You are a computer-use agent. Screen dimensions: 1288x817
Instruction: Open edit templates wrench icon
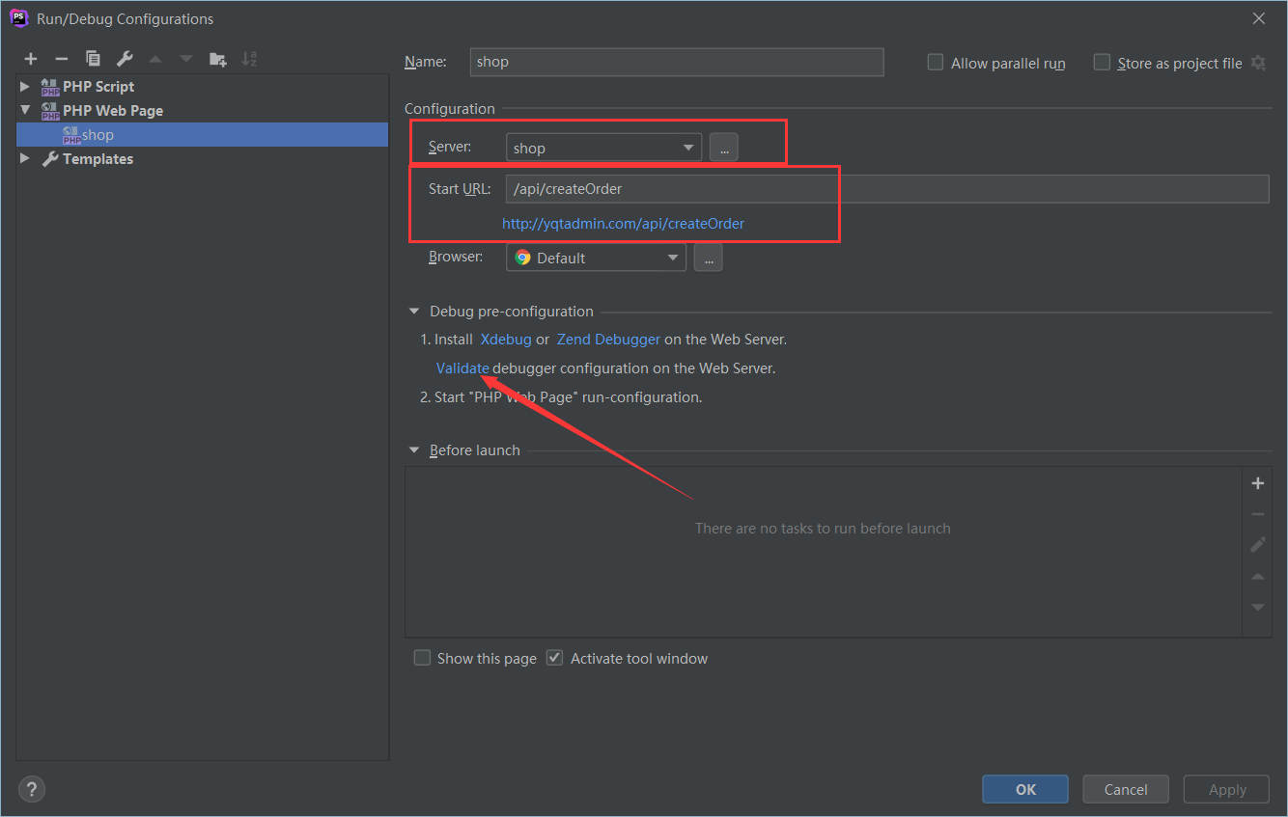[124, 59]
